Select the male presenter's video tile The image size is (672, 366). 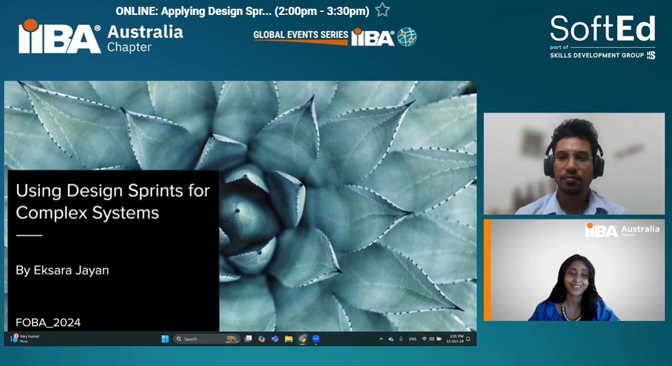574,164
